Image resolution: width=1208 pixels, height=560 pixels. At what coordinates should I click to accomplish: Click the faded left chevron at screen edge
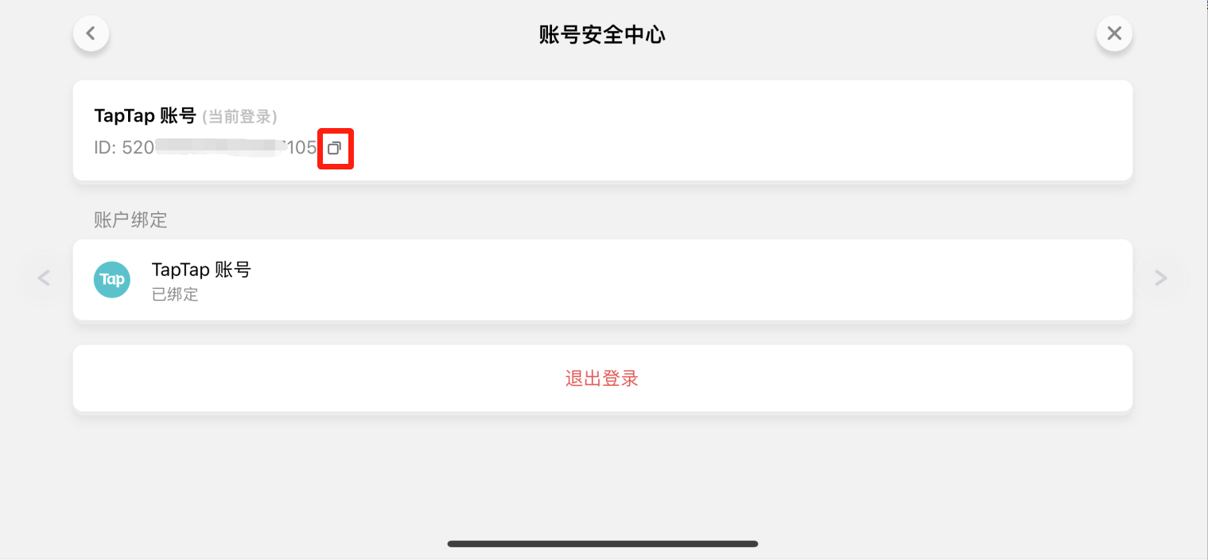44,278
